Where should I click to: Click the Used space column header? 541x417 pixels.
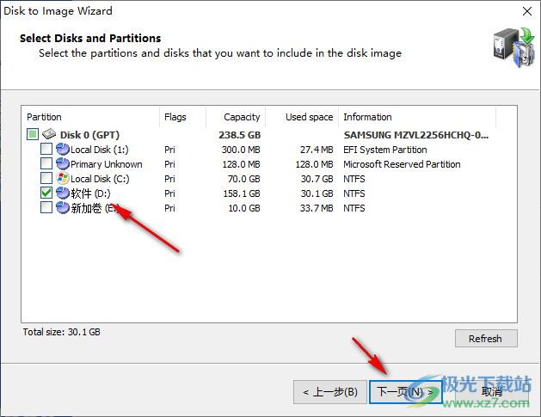tap(309, 117)
